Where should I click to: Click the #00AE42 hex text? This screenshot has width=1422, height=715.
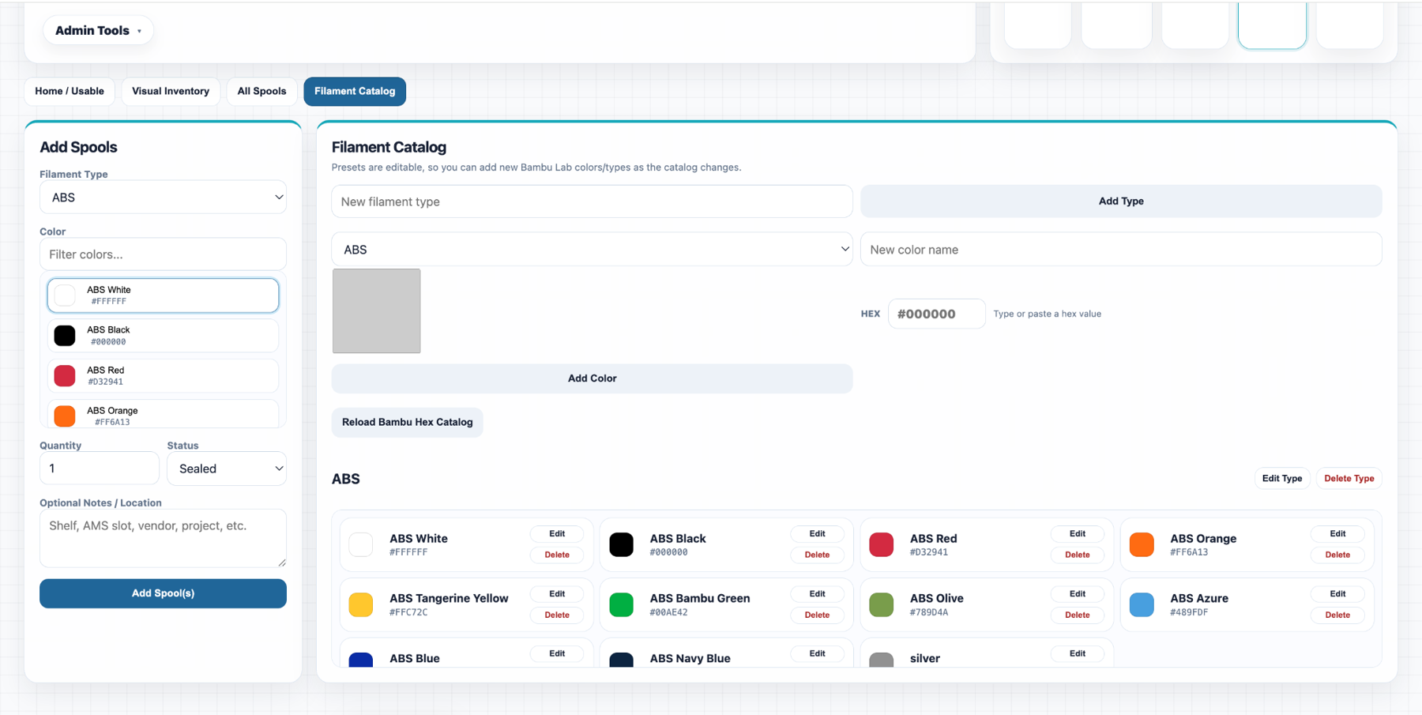click(668, 612)
